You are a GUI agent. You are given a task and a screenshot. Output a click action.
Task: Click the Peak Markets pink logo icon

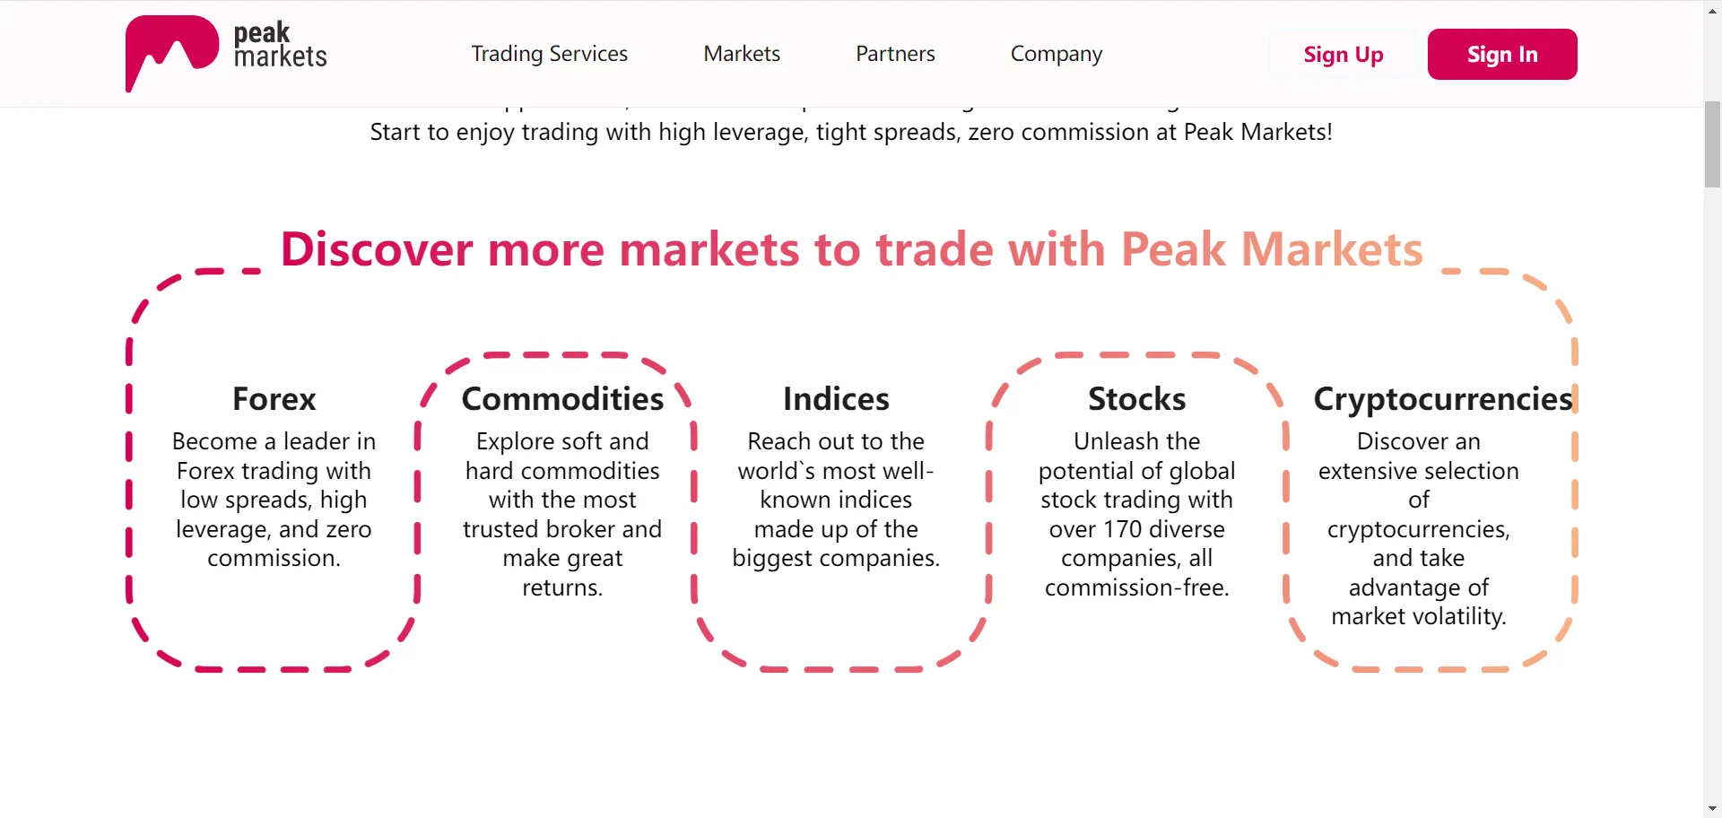(x=171, y=53)
